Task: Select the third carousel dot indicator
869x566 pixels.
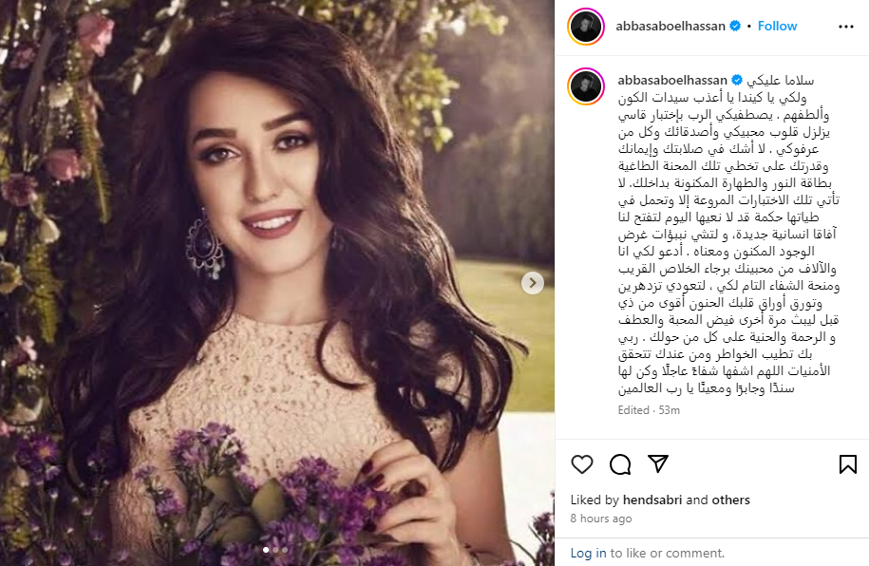Action: (285, 550)
